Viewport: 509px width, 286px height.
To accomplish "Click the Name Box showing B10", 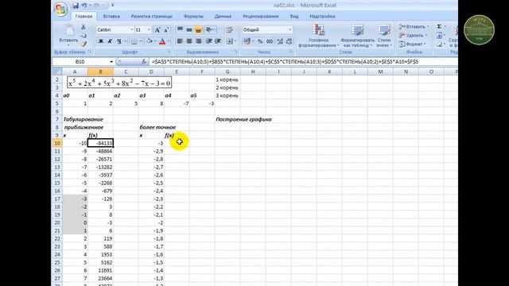I will pyautogui.click(x=80, y=62).
